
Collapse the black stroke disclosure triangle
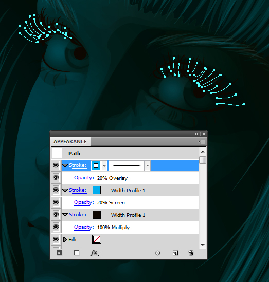tap(65, 215)
